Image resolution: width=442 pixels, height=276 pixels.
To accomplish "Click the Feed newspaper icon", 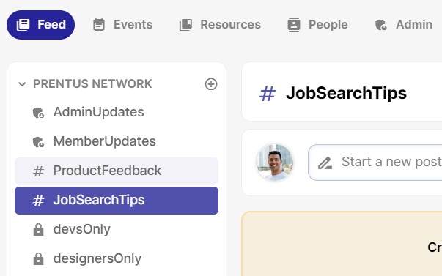I will point(23,25).
